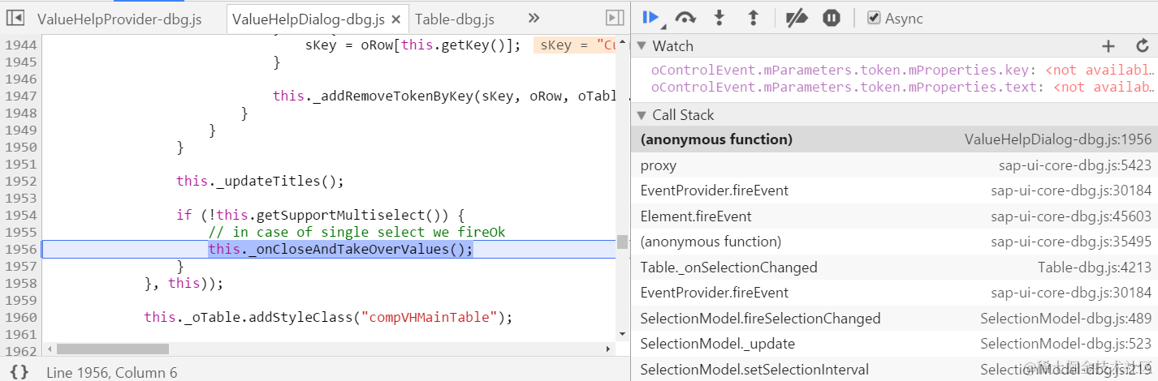Image resolution: width=1158 pixels, height=381 pixels.
Task: Open source link Table-dbg.js:4213
Action: click(1095, 268)
